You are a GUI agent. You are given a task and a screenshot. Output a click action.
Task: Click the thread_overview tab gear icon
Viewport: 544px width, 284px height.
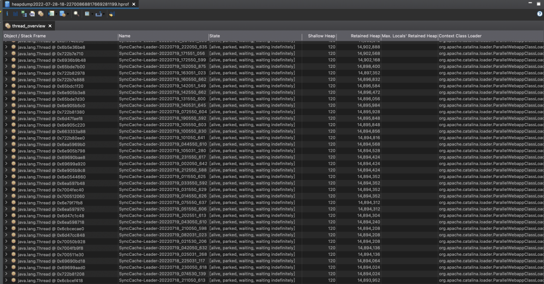pos(8,26)
